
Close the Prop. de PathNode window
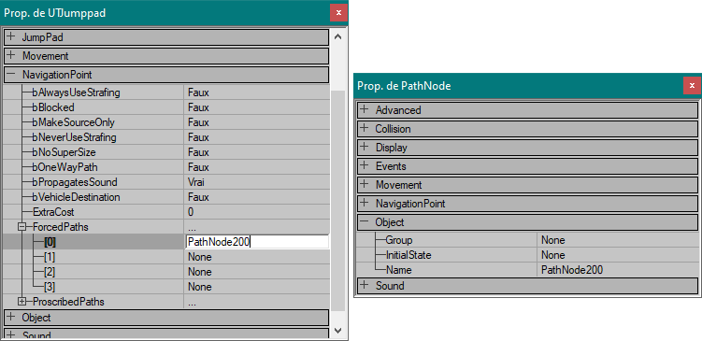click(692, 85)
